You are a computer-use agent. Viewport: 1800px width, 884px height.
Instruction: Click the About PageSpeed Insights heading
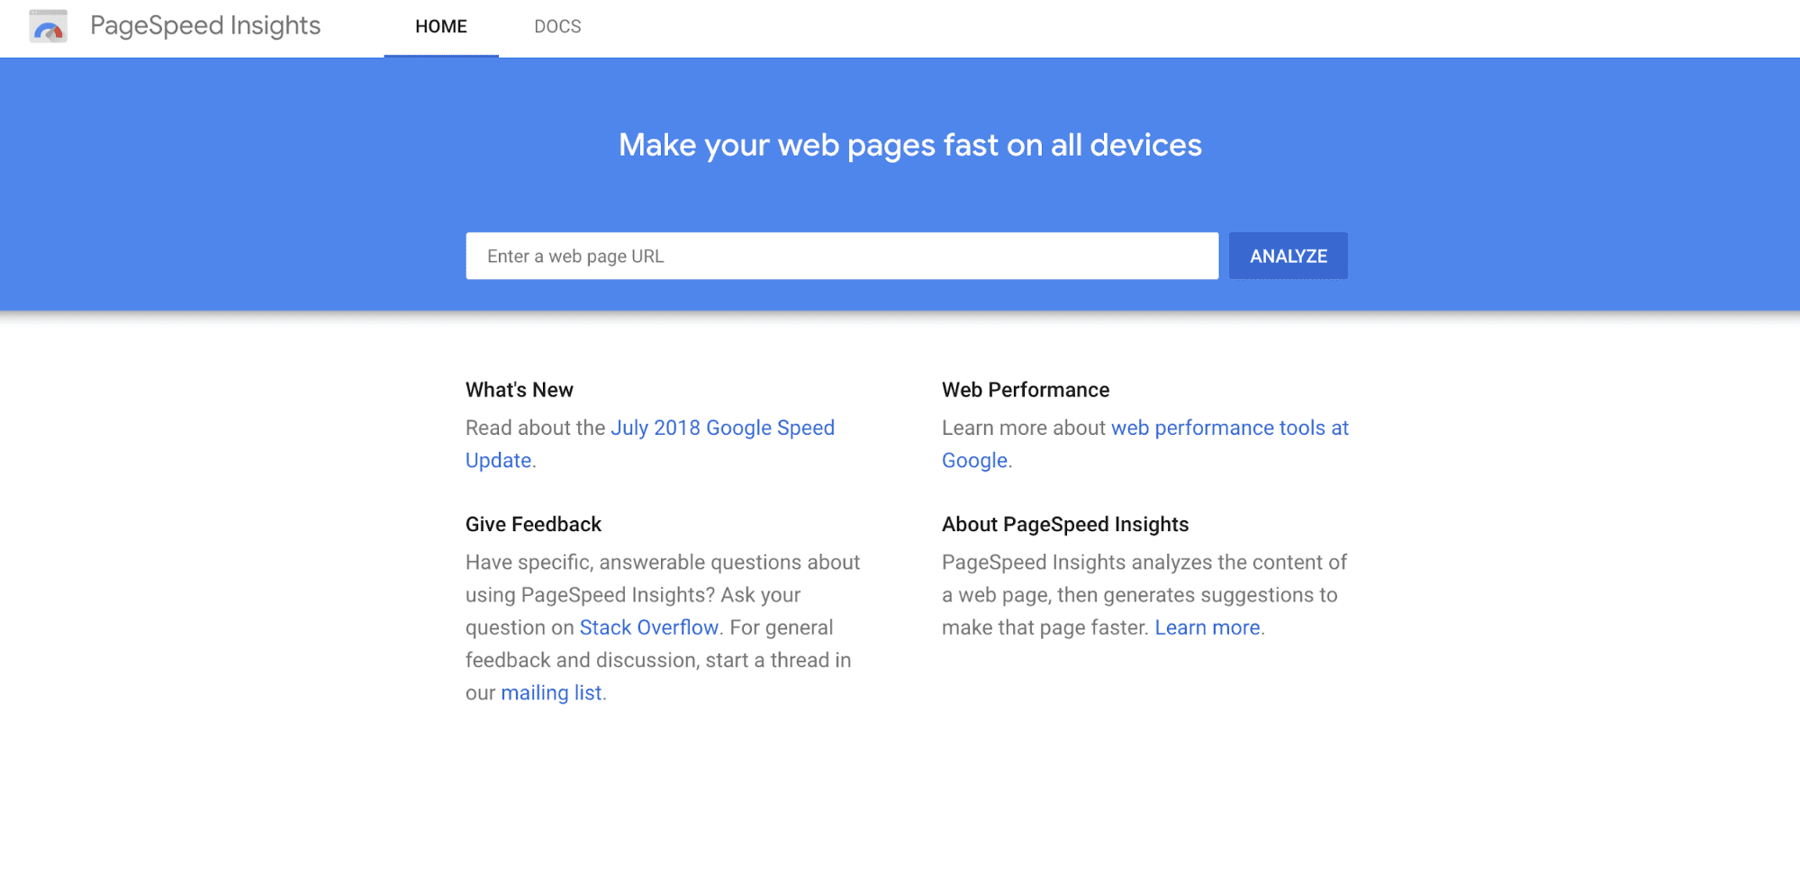point(1065,525)
